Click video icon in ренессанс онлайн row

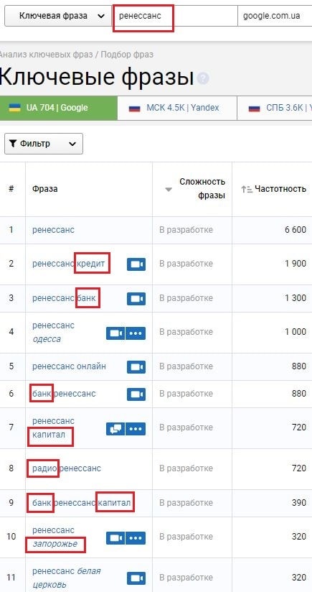[x=136, y=367]
